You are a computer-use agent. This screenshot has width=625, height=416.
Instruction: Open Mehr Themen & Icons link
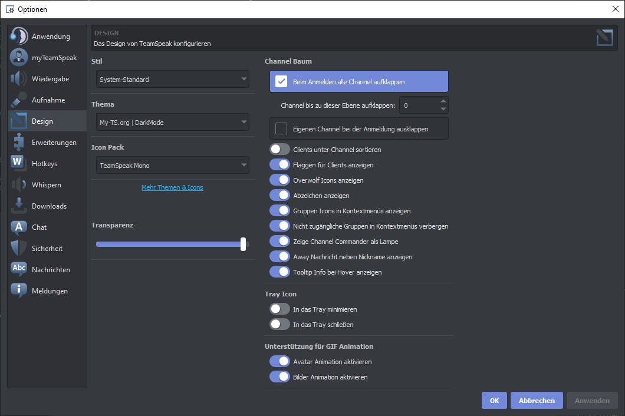(x=172, y=187)
